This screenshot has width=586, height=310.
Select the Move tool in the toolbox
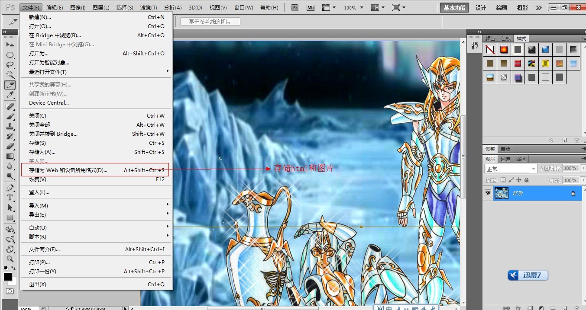10,45
